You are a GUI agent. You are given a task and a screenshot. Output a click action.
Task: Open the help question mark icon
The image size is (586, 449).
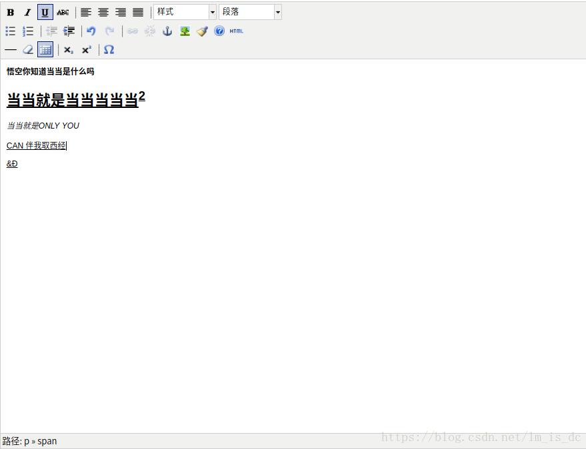click(x=219, y=31)
